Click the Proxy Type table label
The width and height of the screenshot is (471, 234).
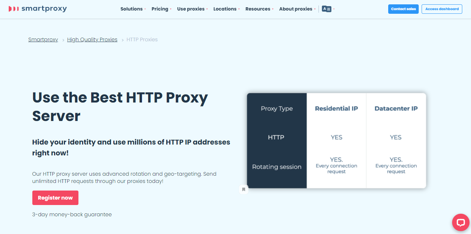coord(277,109)
